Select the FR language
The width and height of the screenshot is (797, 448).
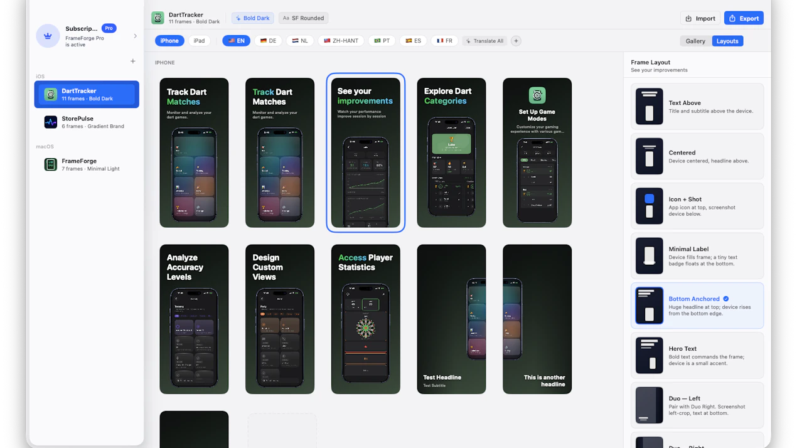pos(444,41)
